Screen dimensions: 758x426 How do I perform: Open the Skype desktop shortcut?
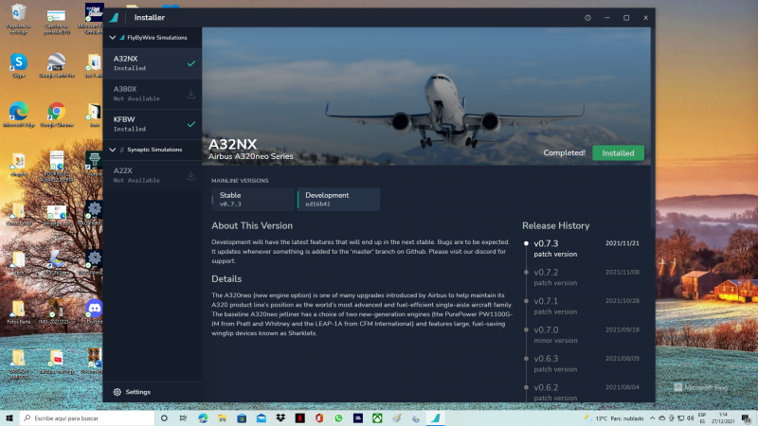tap(18, 62)
